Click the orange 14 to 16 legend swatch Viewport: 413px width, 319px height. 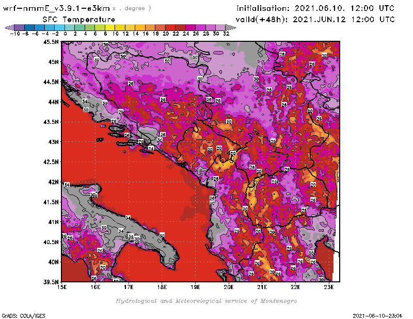coord(140,27)
